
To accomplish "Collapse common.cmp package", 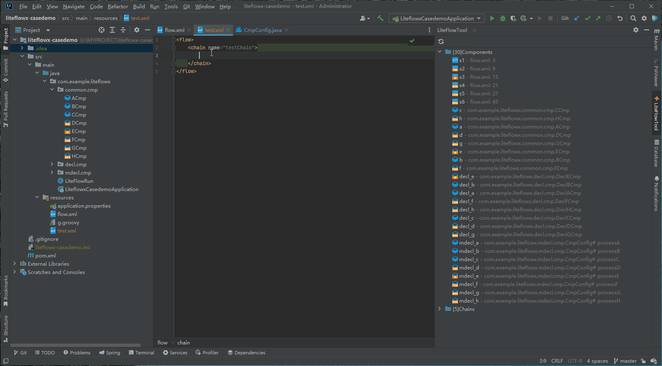I will [52, 90].
